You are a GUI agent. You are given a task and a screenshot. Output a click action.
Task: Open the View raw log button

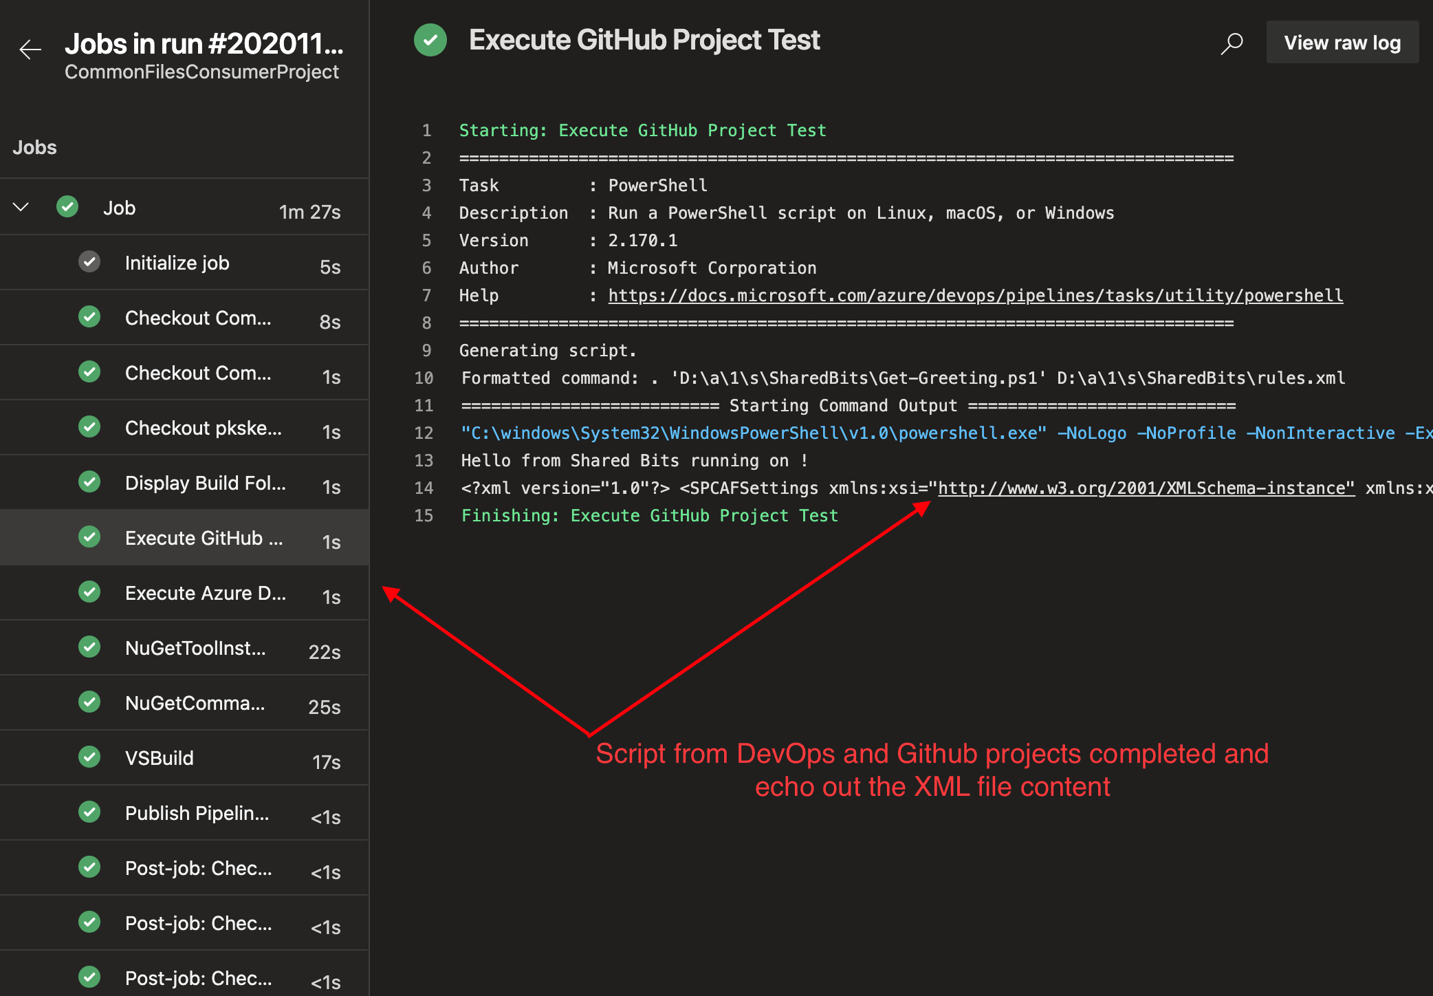click(1342, 42)
